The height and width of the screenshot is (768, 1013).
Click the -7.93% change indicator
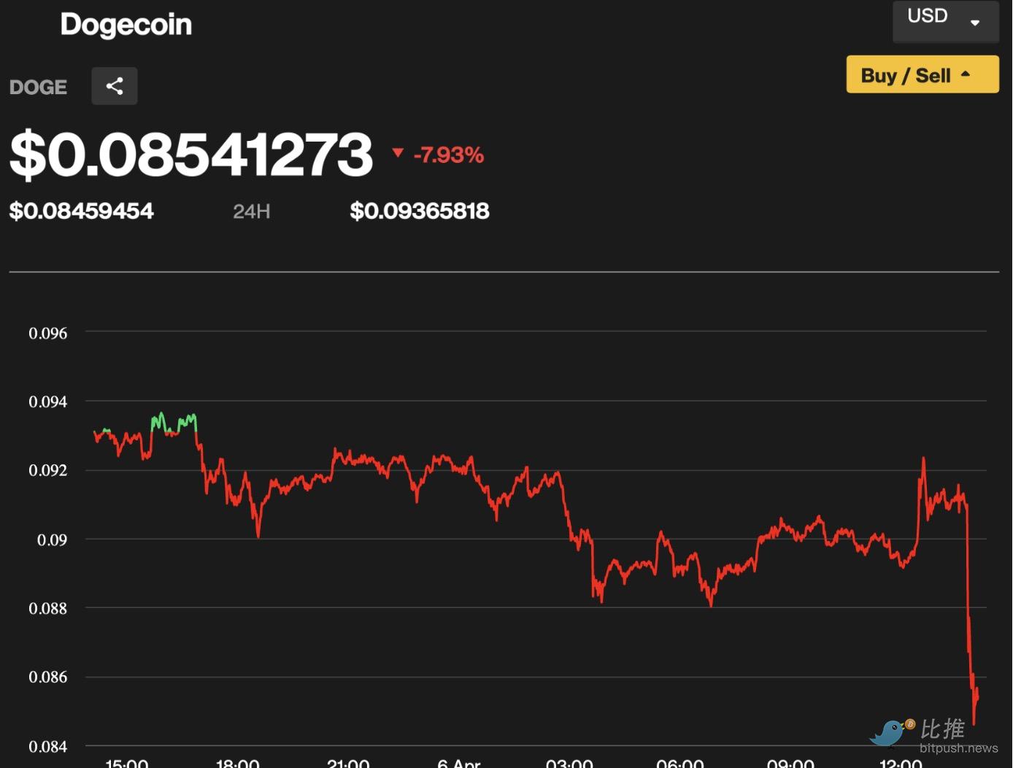439,155
